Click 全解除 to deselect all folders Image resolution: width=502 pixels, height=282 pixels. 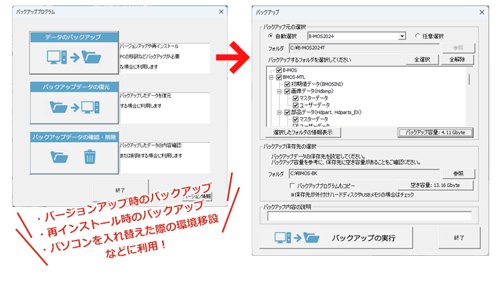pos(457,60)
